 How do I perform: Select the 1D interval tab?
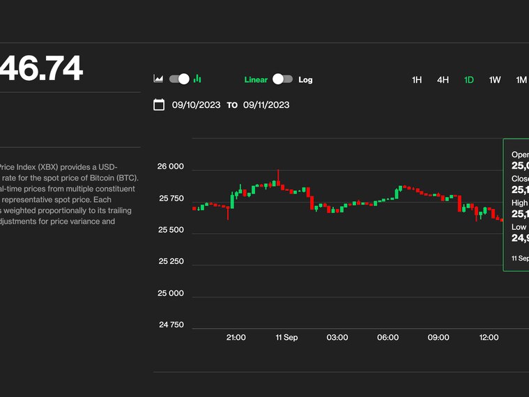coord(469,80)
